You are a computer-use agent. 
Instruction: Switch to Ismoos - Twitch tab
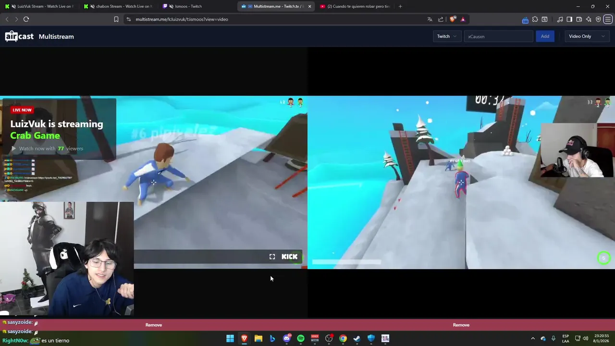click(196, 6)
